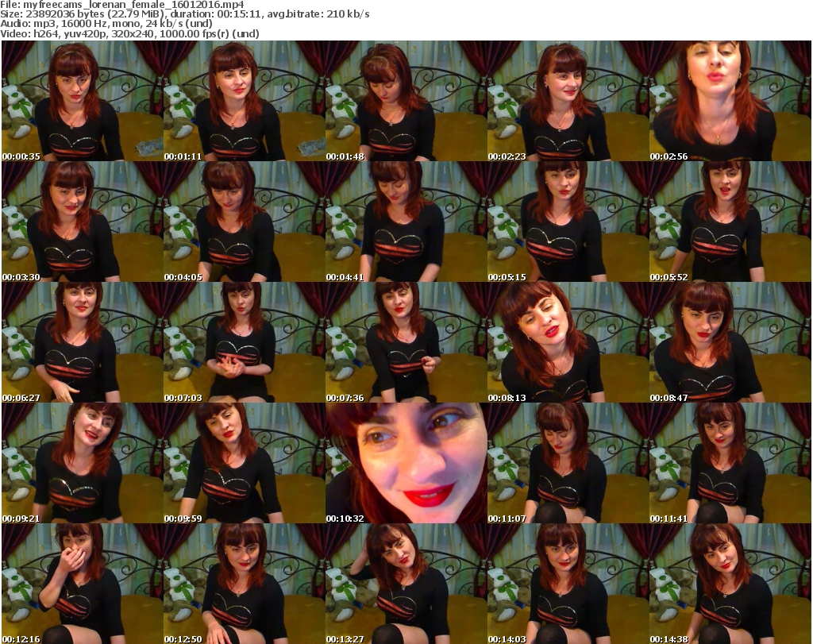Image resolution: width=813 pixels, height=644 pixels.
Task: Pick the 00:07:03 video frame
Action: 245,343
